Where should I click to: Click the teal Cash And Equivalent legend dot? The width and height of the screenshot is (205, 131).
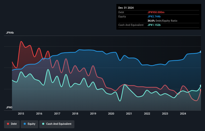(x=43, y=124)
